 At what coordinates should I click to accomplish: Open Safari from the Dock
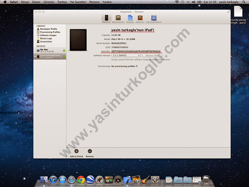click(x=72, y=180)
